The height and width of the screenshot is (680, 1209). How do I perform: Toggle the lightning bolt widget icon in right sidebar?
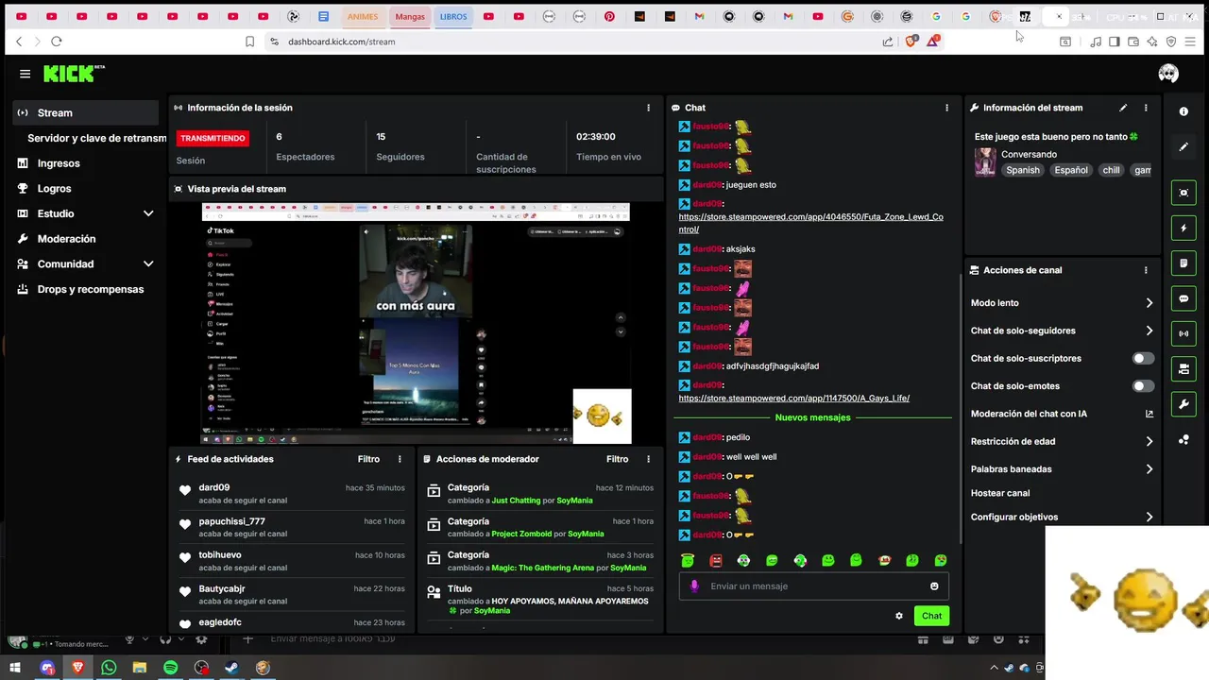[x=1183, y=228]
